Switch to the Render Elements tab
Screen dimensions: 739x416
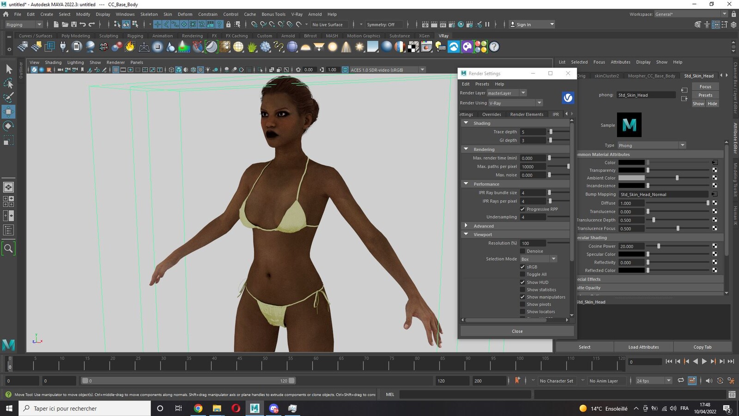(527, 114)
